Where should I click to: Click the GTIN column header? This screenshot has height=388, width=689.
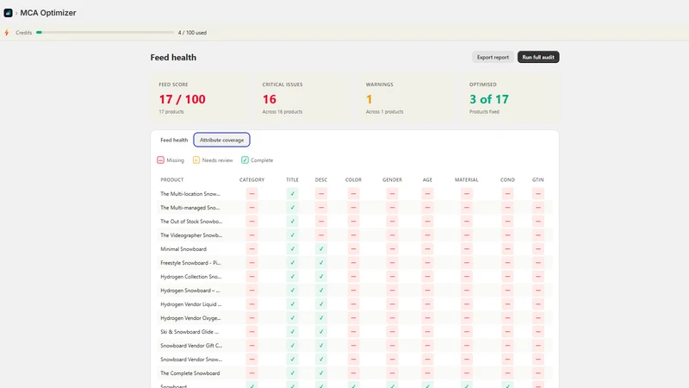[537, 180]
